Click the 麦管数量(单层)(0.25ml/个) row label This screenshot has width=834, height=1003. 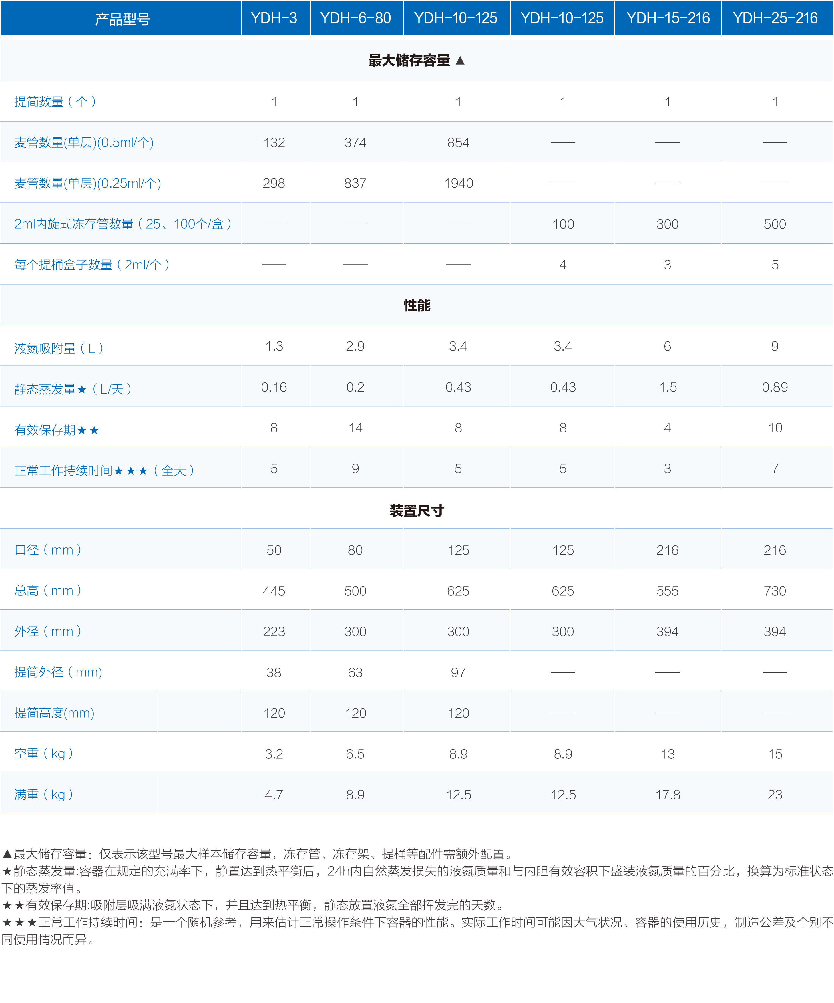[x=87, y=183]
